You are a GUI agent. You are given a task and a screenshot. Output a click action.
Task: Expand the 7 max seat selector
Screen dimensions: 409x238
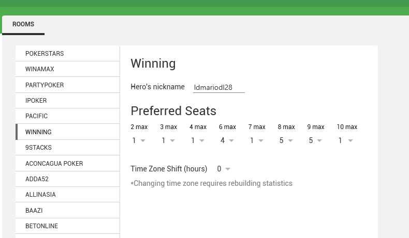256,140
